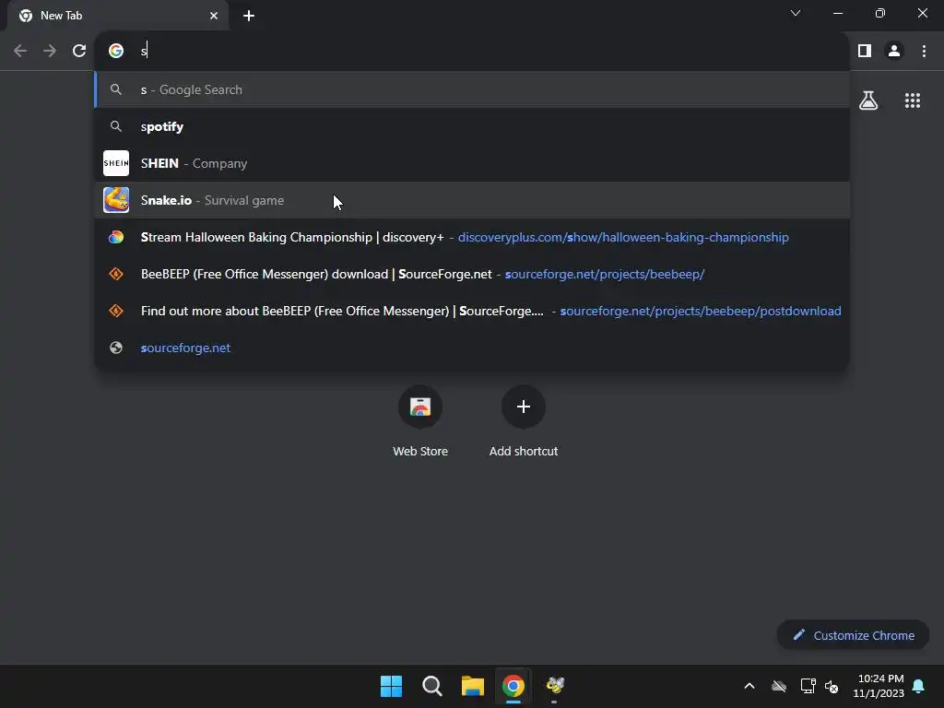Viewport: 944px width, 708px height.
Task: Open the Windows Start menu
Action: click(391, 686)
